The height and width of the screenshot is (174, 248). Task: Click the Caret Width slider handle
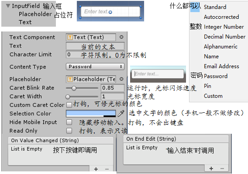coord(68,97)
